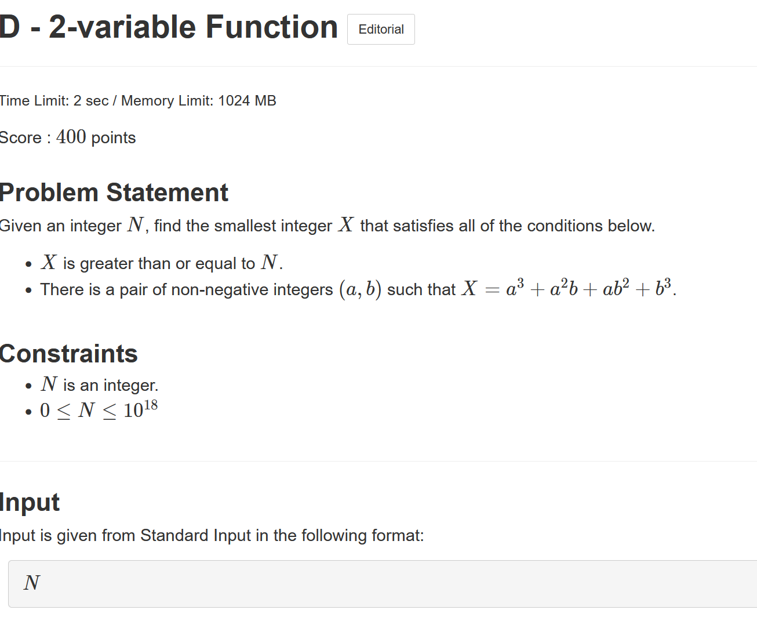Open the Editorial button
Viewport: 757px width, 628px height.
pos(381,29)
